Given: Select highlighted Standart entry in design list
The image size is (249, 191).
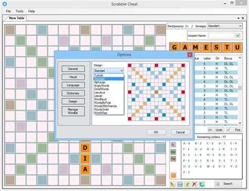Looking at the screenshot, I should point(109,79).
